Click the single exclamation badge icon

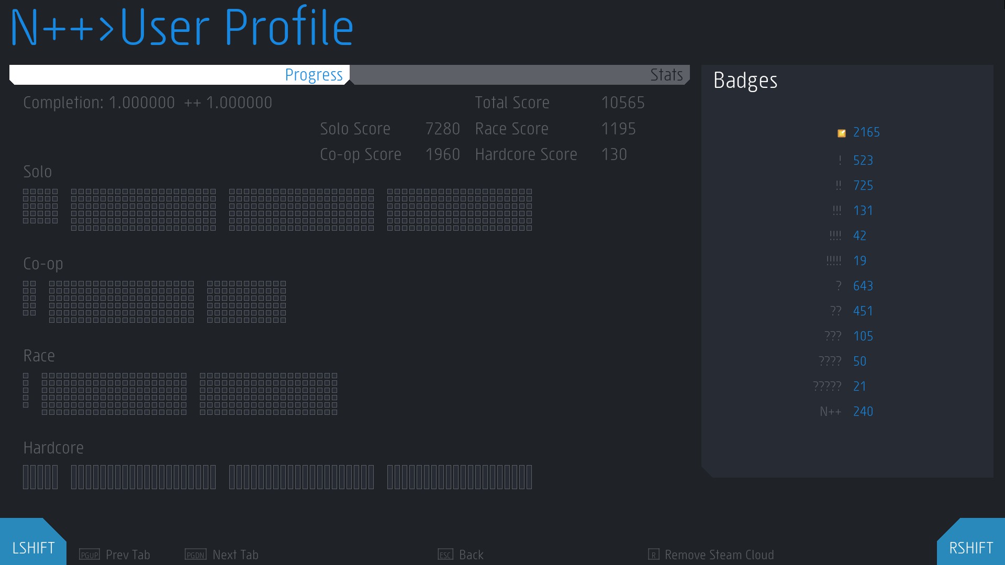pyautogui.click(x=840, y=161)
